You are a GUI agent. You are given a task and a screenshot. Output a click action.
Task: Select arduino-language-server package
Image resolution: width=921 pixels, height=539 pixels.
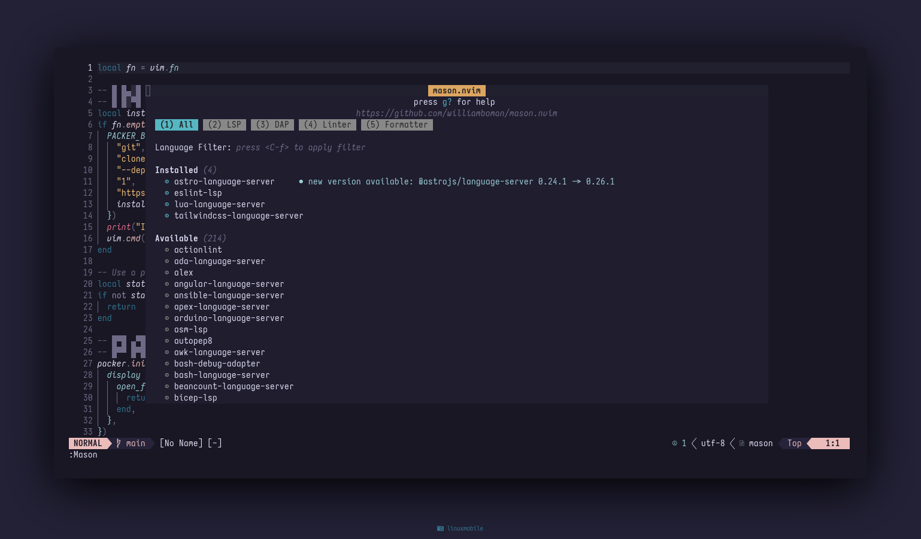pos(229,318)
